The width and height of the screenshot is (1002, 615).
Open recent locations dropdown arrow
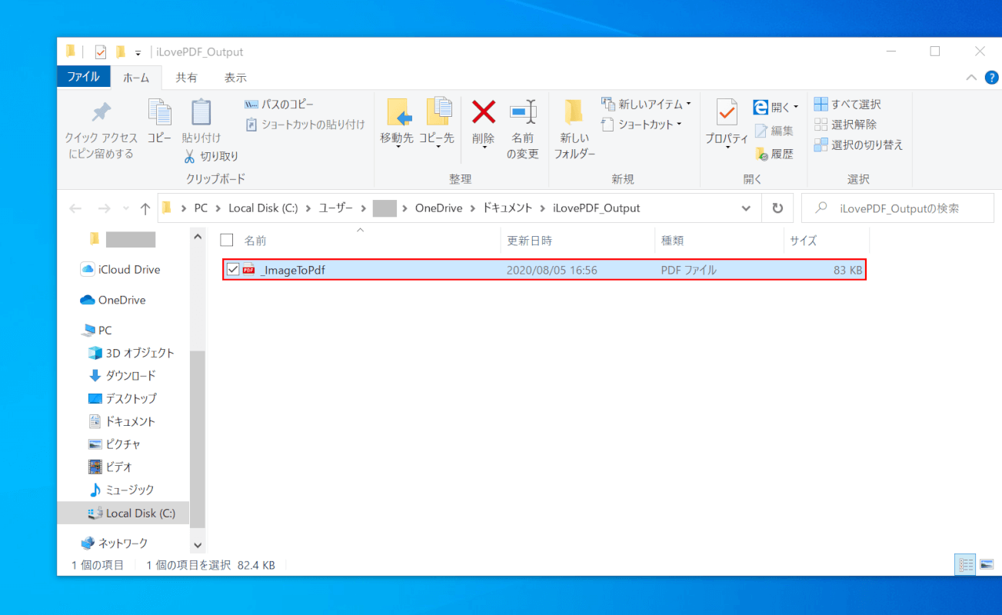125,208
